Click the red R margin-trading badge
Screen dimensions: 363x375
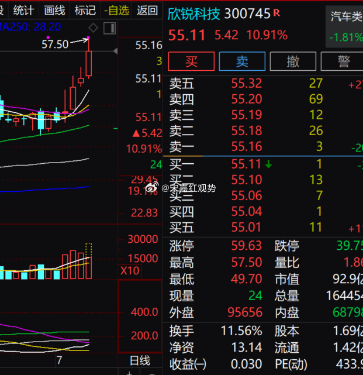tap(276, 13)
